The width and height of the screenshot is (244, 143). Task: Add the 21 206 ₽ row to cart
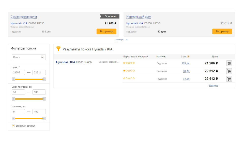pyautogui.click(x=229, y=63)
